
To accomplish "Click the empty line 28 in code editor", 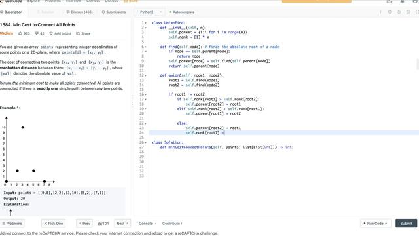I will tap(283, 152).
